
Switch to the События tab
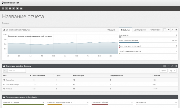[x=125, y=30]
